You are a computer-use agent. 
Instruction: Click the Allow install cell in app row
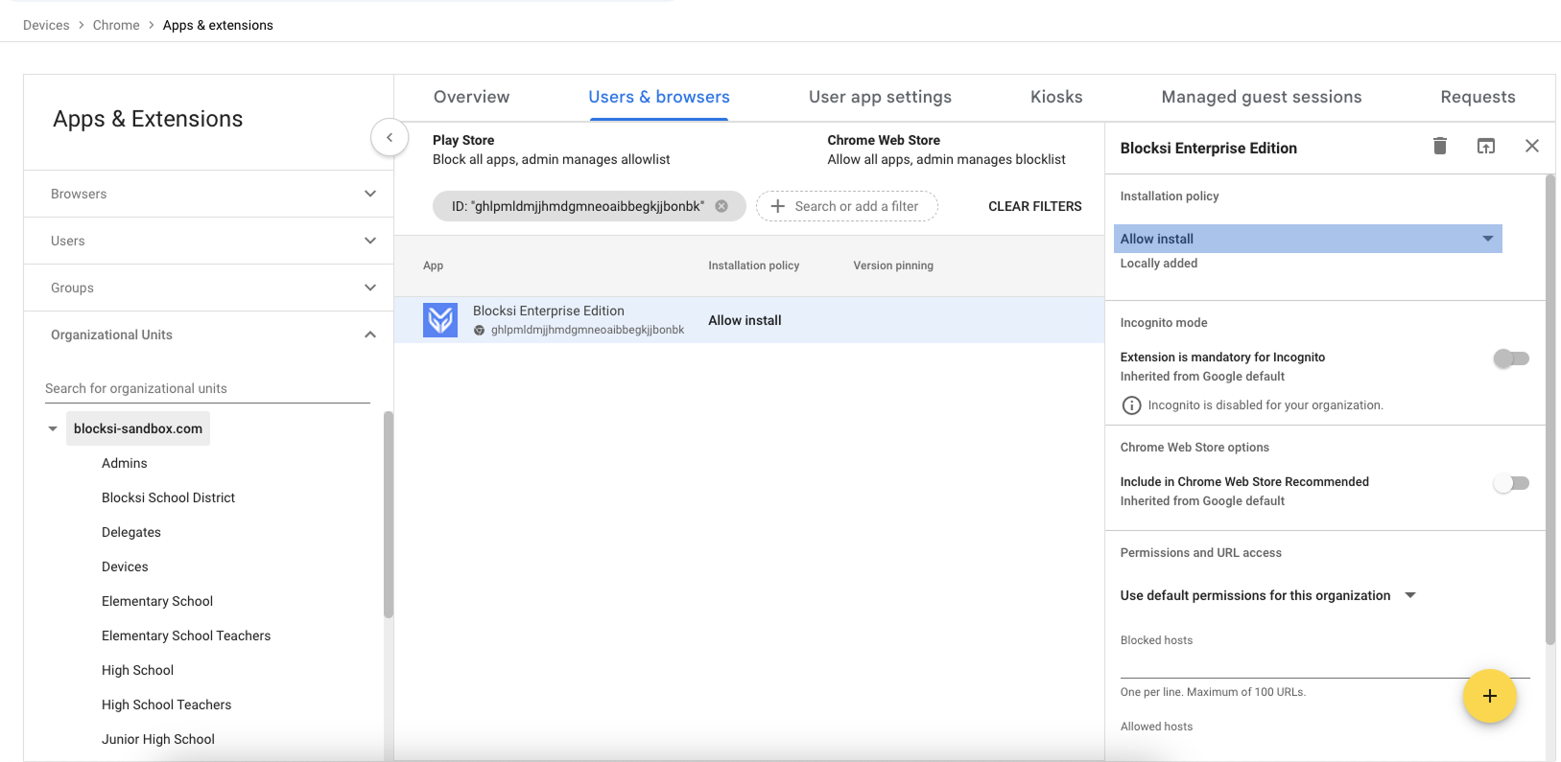click(745, 320)
